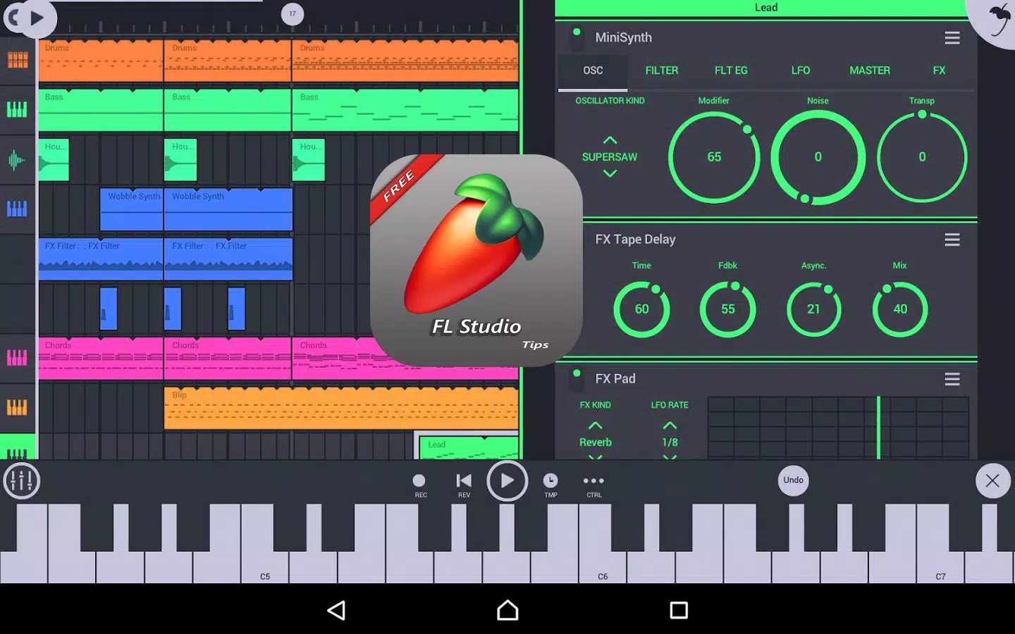This screenshot has height=634, width=1015.
Task: Close the keyboard panel with the X button
Action: [992, 481]
